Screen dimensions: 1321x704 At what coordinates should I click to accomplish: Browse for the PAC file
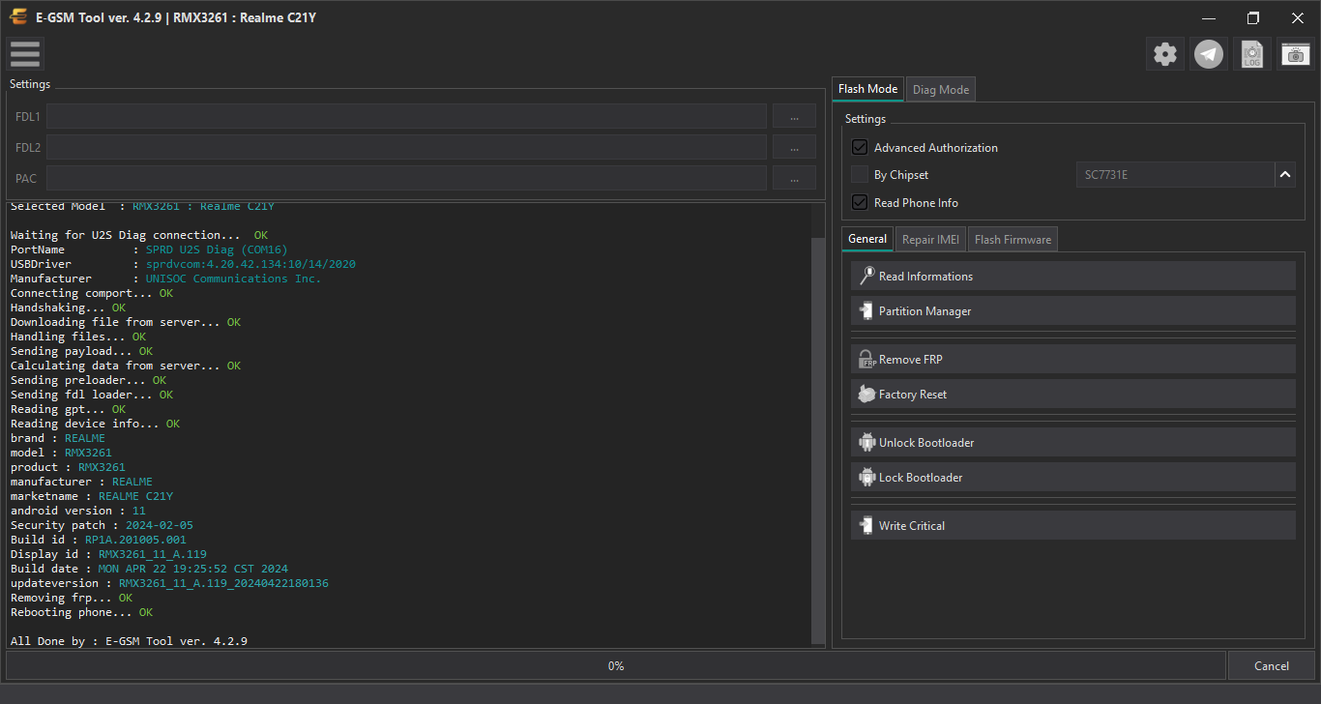794,179
